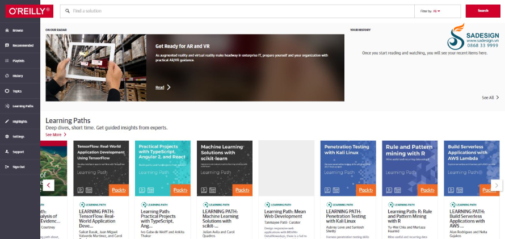Click authors Aubrey Love and Santosh Shetty
Viewport: 505px width, 239px height.
pyautogui.click(x=345, y=230)
